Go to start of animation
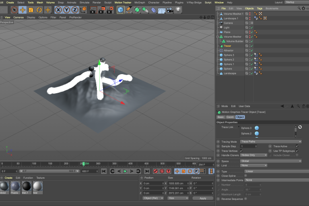Viewport: 309px width, 206px height. tap(104, 171)
